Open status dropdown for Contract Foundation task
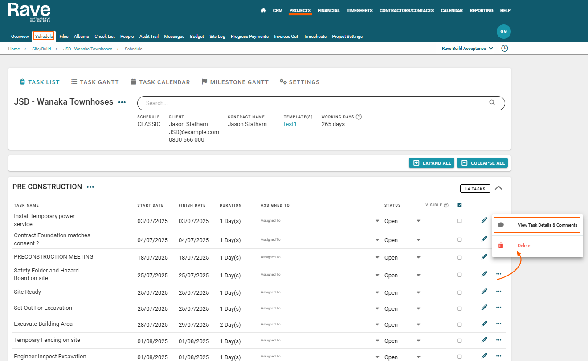The width and height of the screenshot is (588, 361). click(418, 240)
